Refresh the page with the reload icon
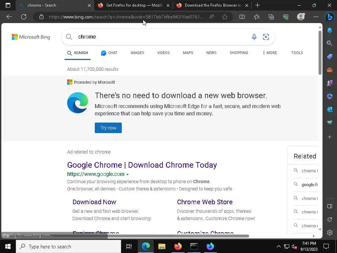Screen dimensions: 337x253 pos(24,17)
